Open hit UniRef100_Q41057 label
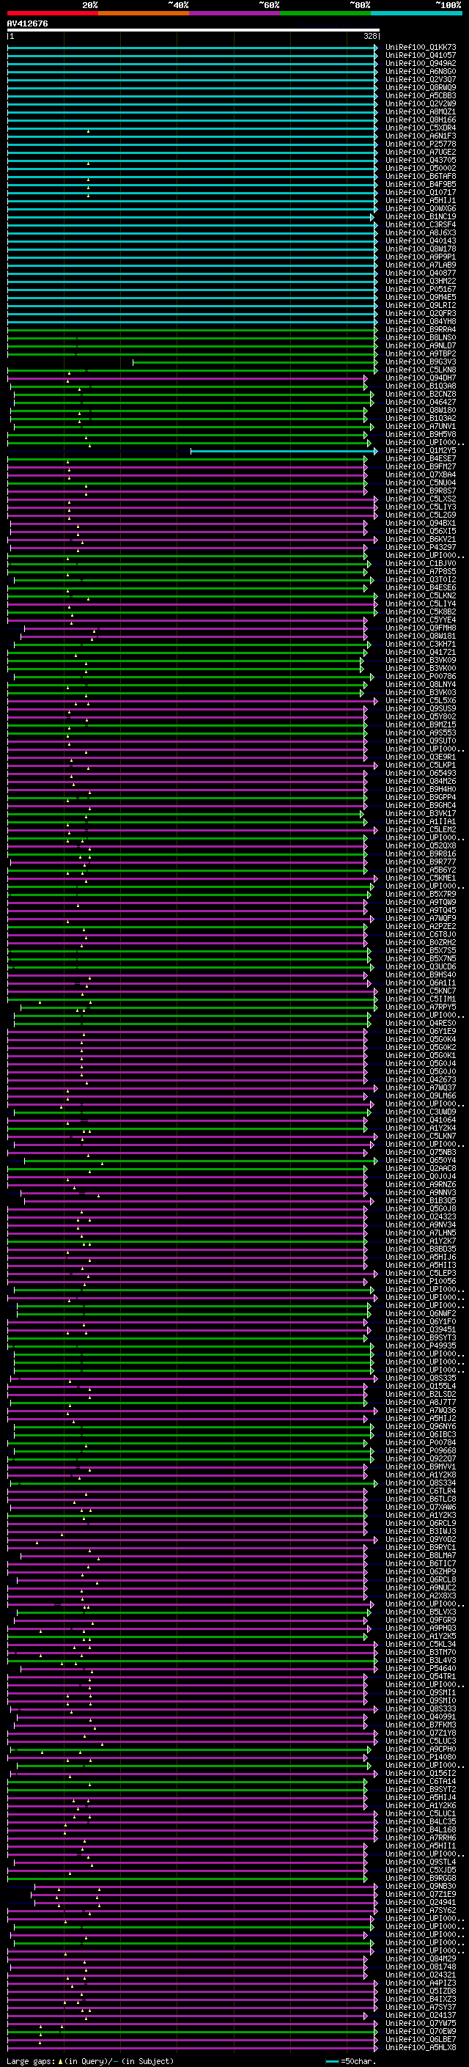 pos(421,56)
